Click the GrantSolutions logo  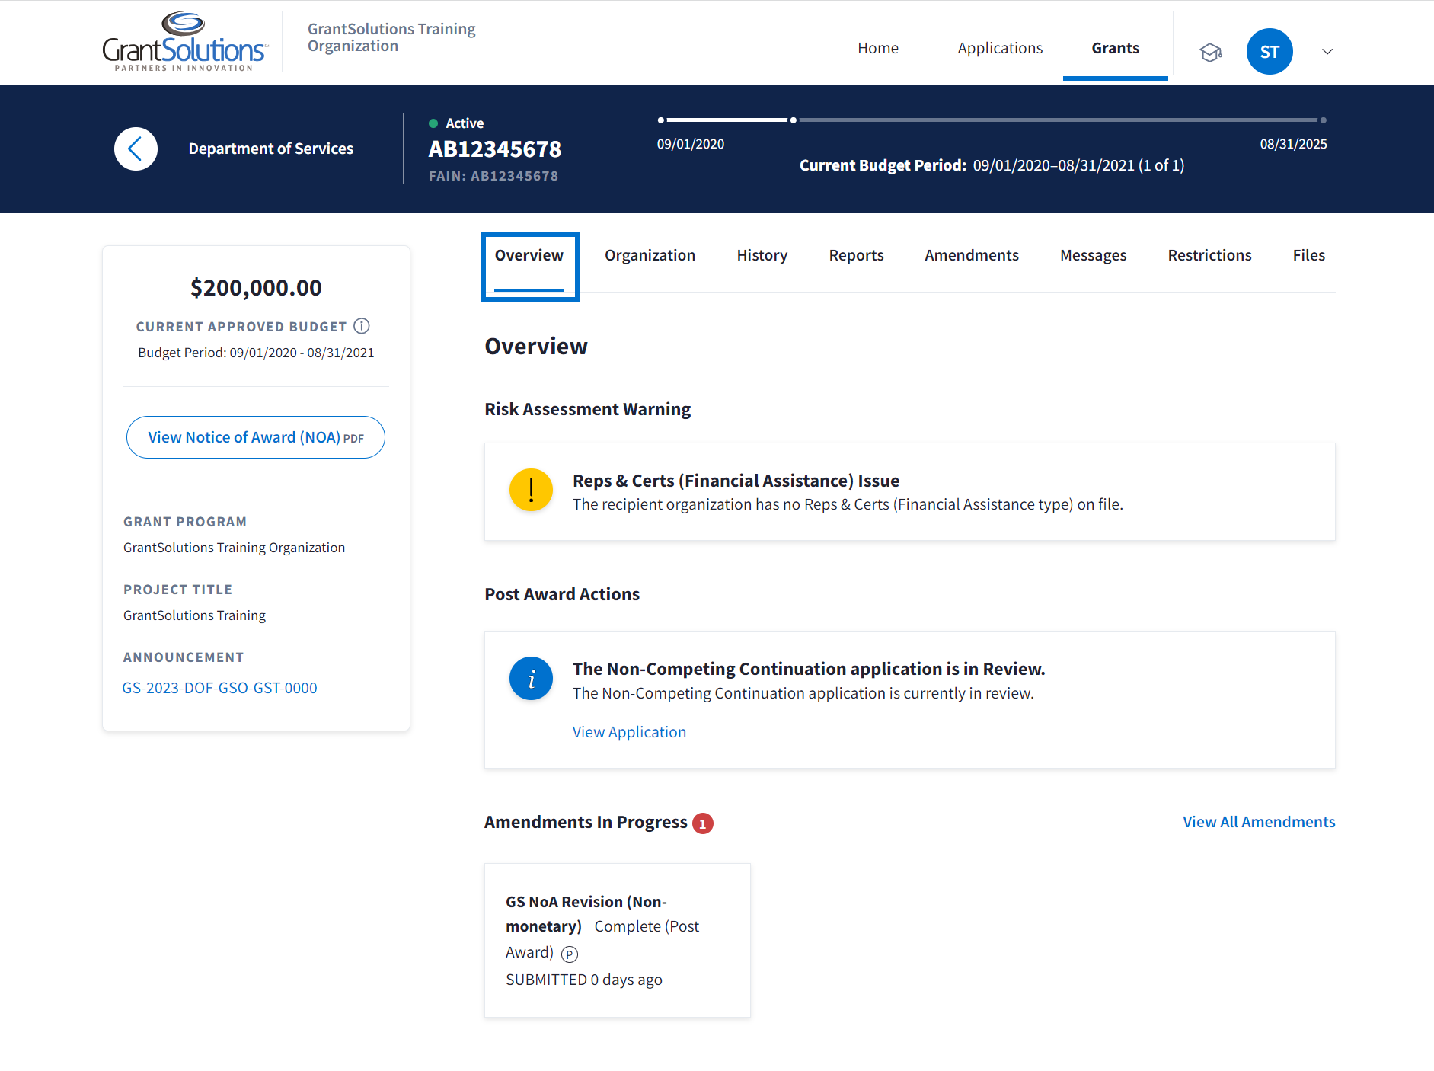click(x=184, y=43)
